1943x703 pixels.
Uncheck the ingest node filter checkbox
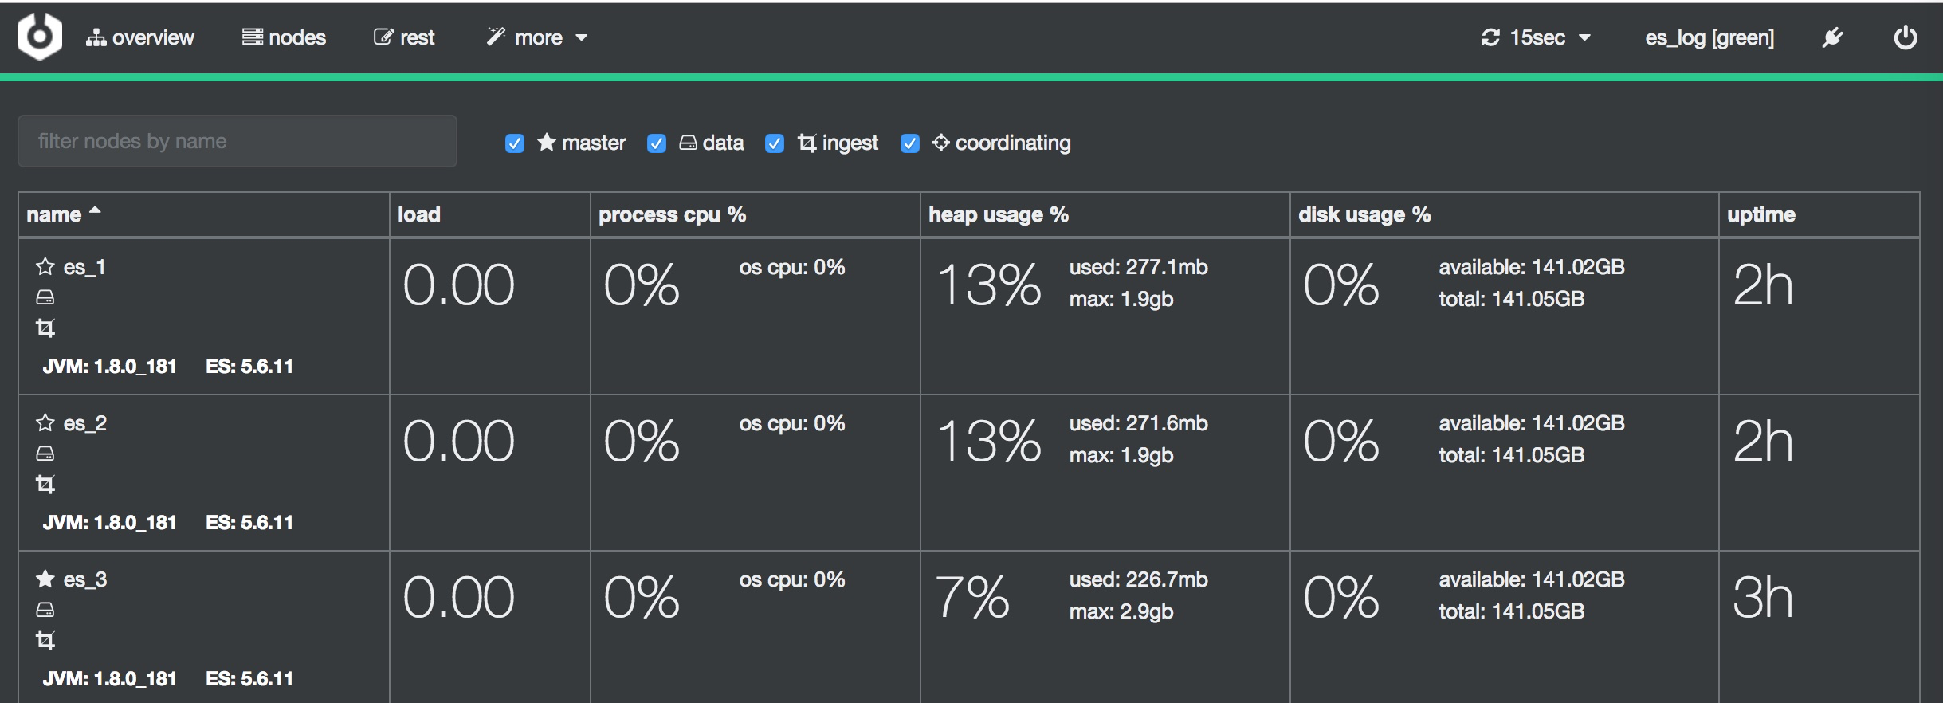pos(775,143)
